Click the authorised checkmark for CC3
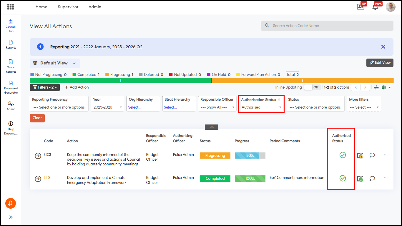 tap(343, 155)
